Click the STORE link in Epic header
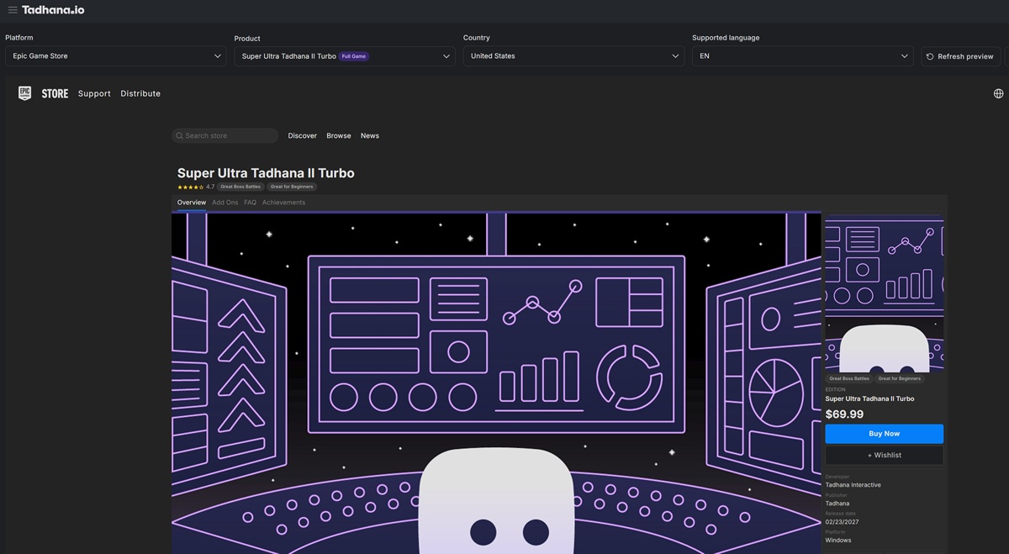 coord(55,93)
